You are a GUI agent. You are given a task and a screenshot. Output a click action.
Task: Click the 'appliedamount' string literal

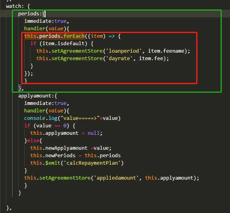116,178
